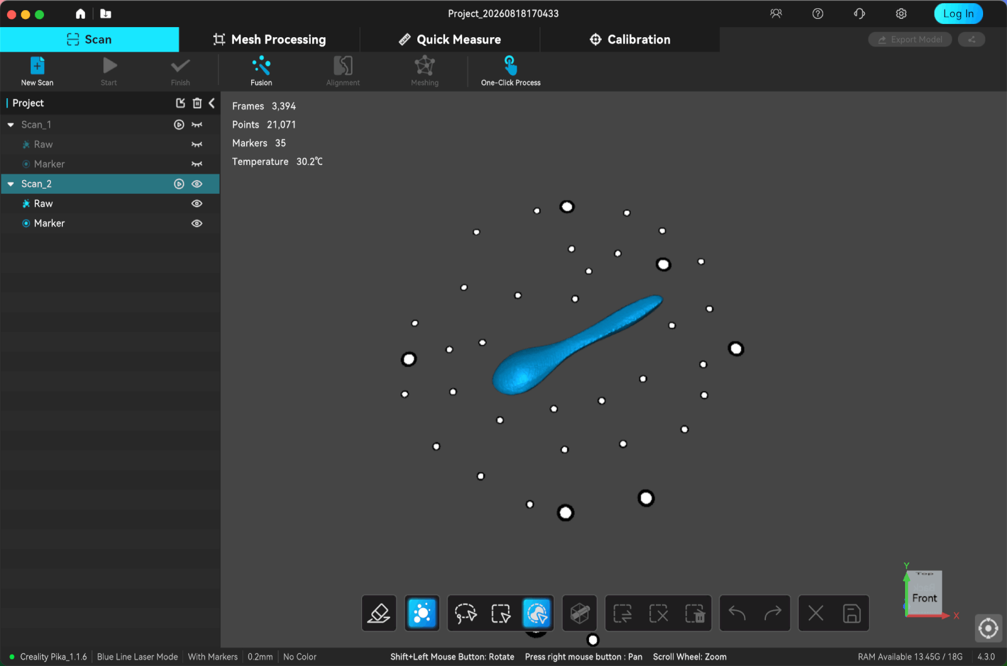
Task: Save edits with floppy disk icon
Action: (x=852, y=613)
